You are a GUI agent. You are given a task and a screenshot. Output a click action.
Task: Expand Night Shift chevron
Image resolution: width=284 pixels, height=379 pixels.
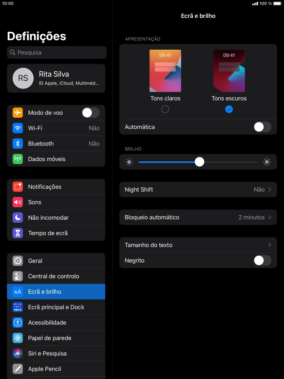coord(270,189)
